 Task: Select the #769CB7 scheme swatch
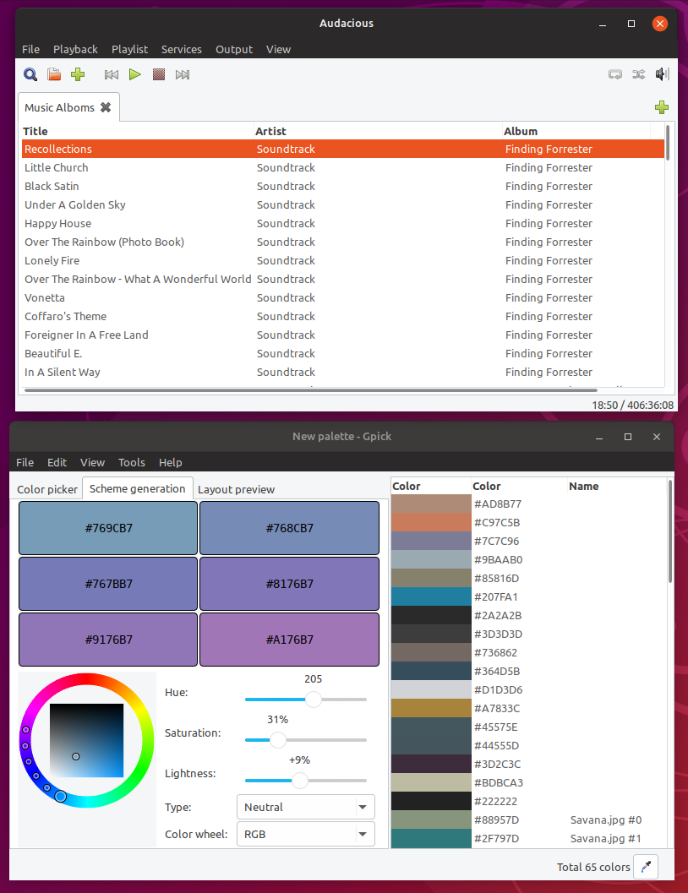tap(108, 528)
